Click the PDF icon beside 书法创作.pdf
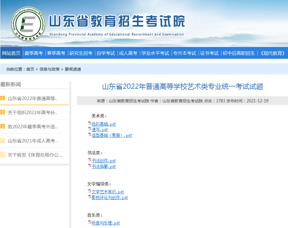288x228 pixels. (89, 160)
